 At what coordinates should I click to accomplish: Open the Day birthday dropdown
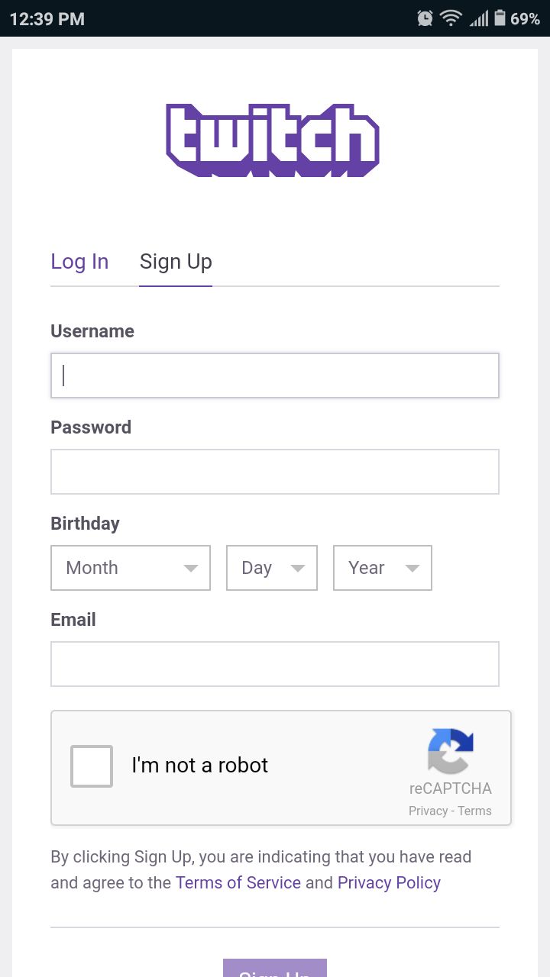pyautogui.click(x=272, y=568)
